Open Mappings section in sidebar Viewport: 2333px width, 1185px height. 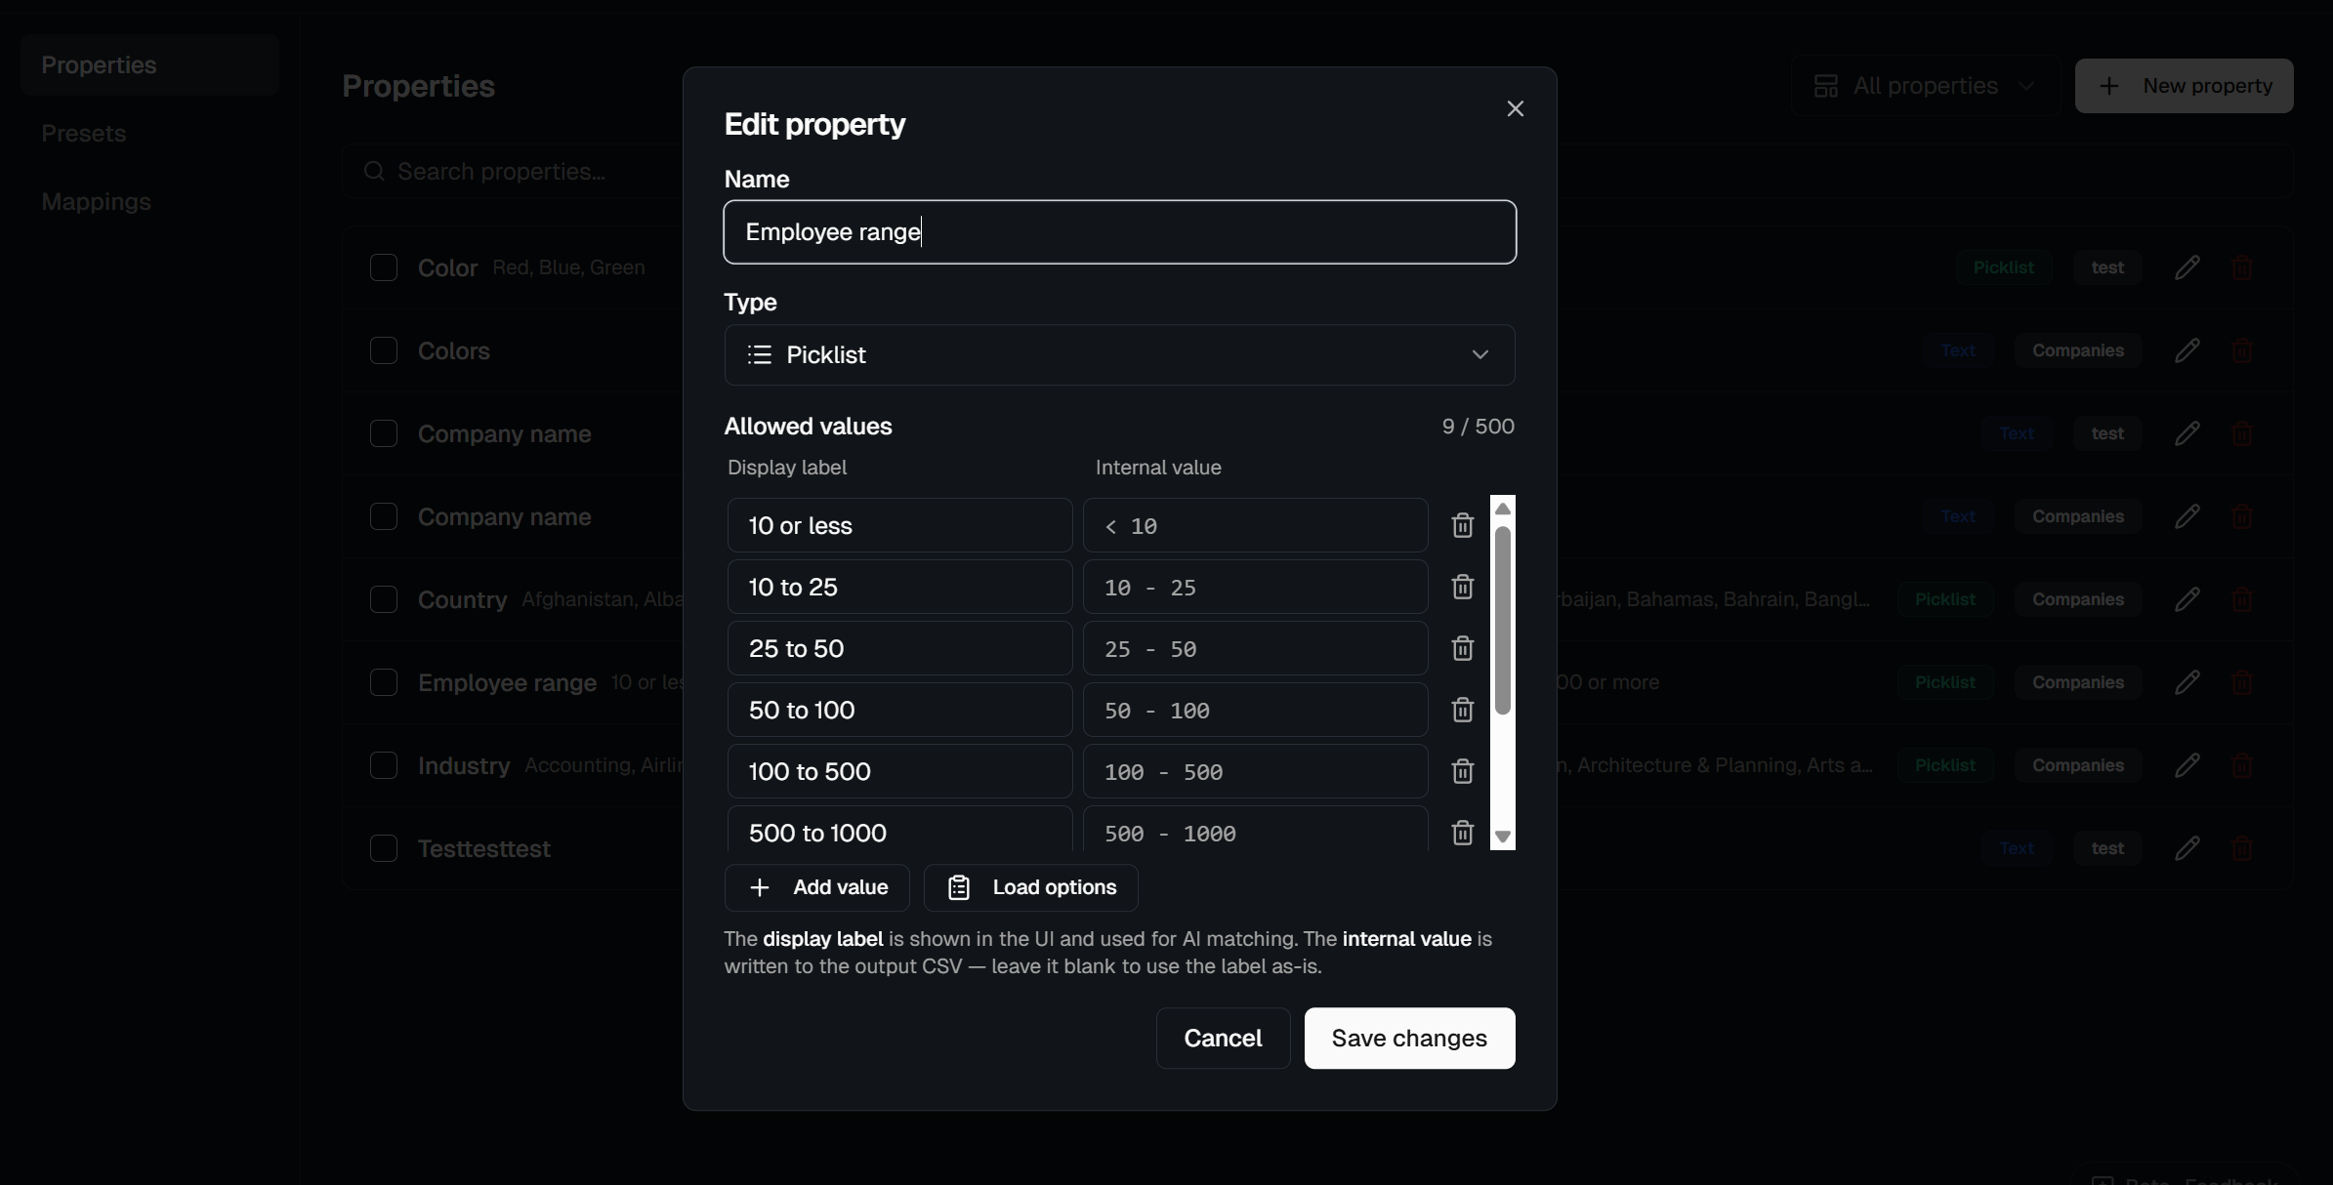tap(96, 201)
